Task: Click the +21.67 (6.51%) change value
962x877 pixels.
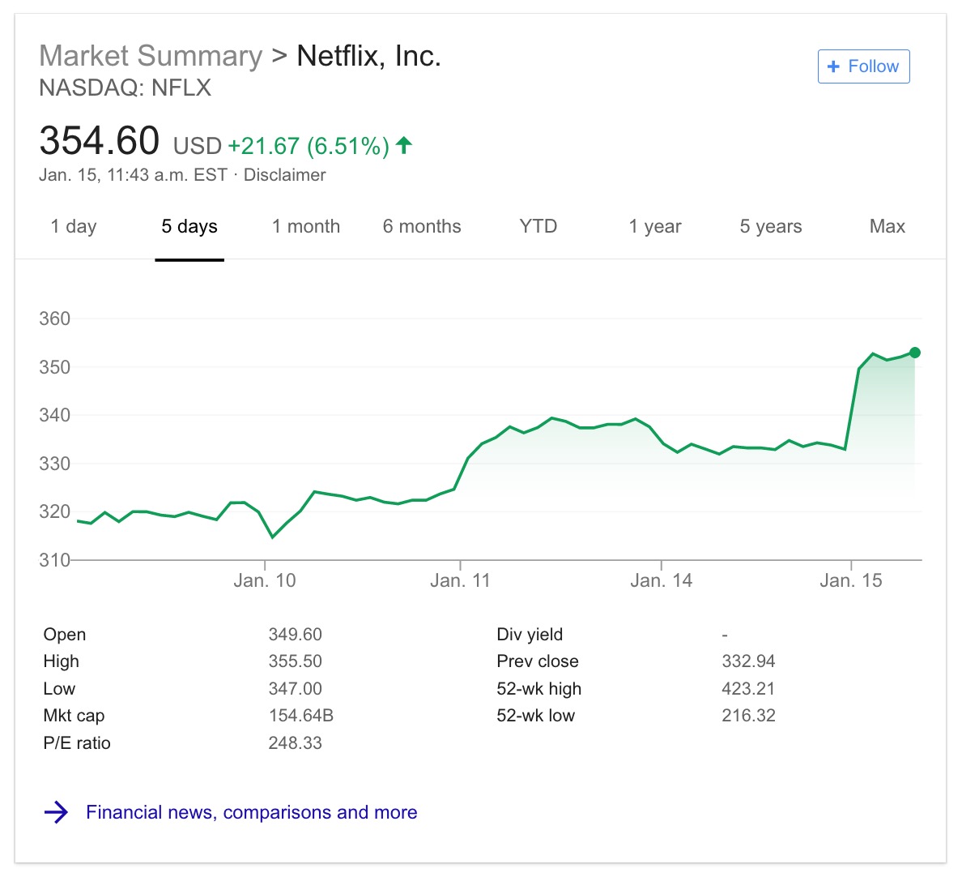Action: point(309,146)
